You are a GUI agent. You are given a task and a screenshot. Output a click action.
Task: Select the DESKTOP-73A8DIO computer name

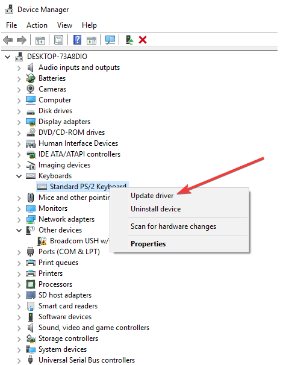pyautogui.click(x=57, y=57)
